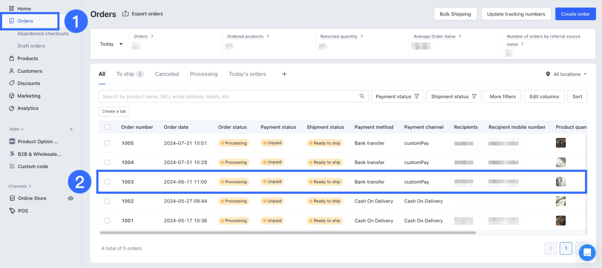Click the Analytics chart icon in sidebar
The height and width of the screenshot is (268, 602).
click(x=12, y=108)
